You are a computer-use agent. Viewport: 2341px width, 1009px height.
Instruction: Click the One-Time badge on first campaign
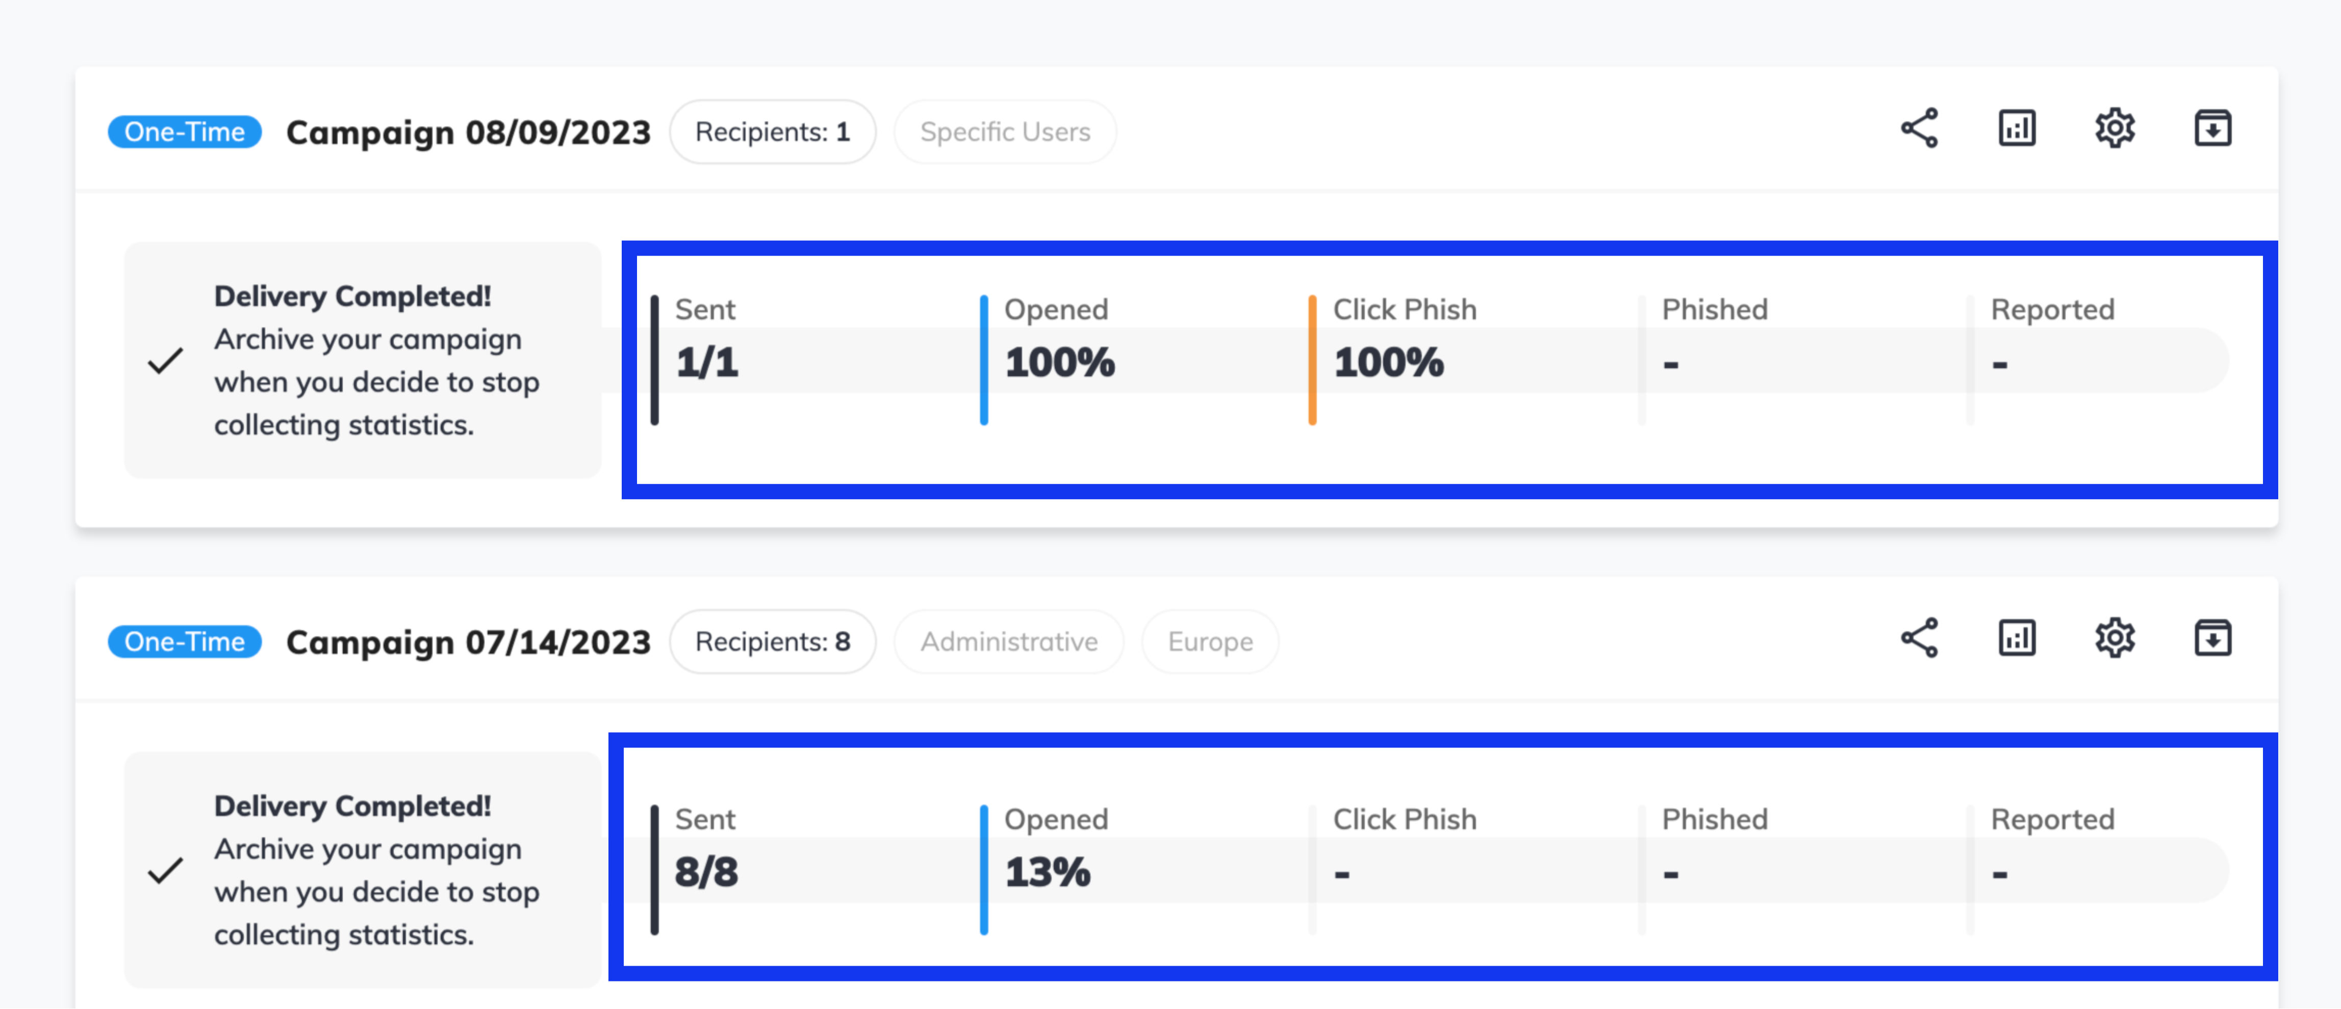click(x=185, y=133)
